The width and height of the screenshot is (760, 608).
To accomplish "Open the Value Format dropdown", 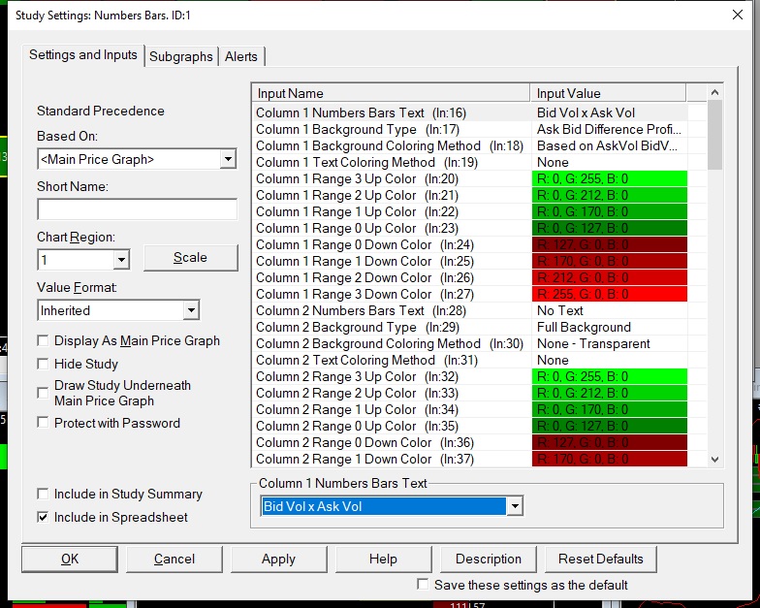I will tap(192, 310).
